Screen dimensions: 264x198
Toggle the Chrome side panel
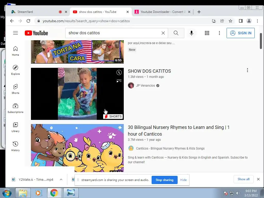coord(241,21)
